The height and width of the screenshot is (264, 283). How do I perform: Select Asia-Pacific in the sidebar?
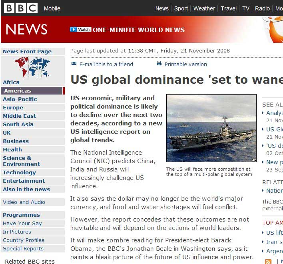coord(33,99)
